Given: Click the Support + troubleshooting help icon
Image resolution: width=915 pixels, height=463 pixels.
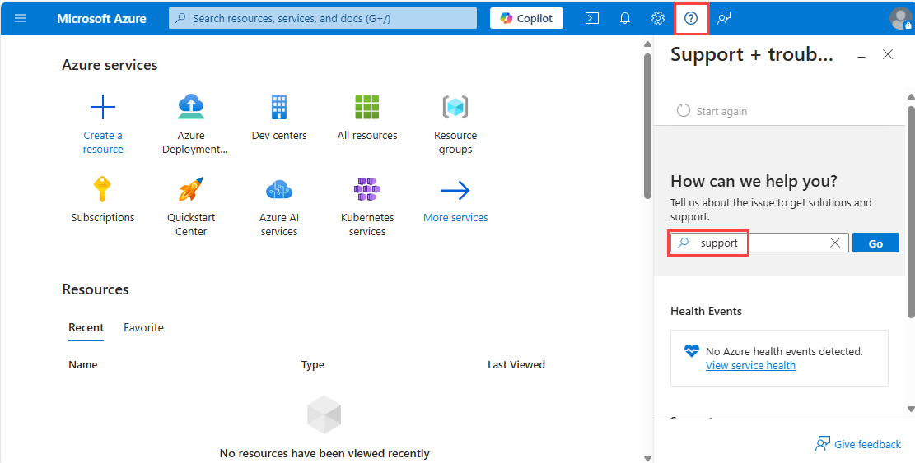Looking at the screenshot, I should (691, 18).
